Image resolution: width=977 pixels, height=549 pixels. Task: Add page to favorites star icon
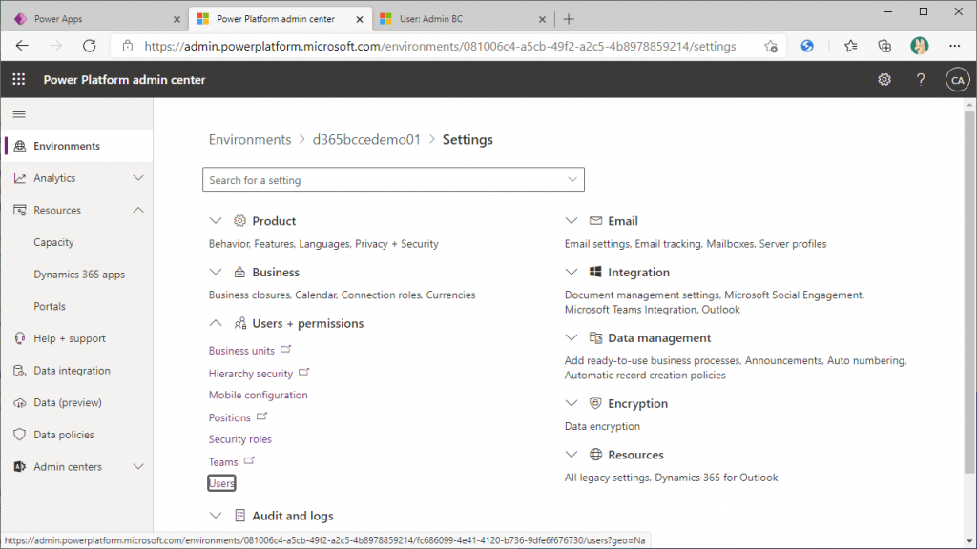[x=771, y=46]
